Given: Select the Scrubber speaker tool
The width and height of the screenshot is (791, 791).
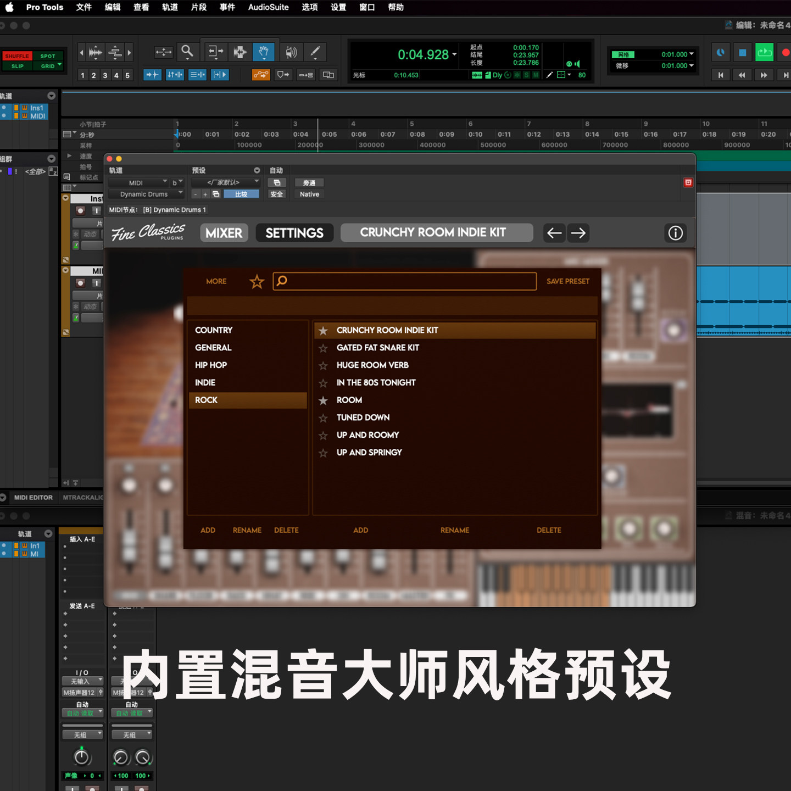Looking at the screenshot, I should tap(291, 52).
